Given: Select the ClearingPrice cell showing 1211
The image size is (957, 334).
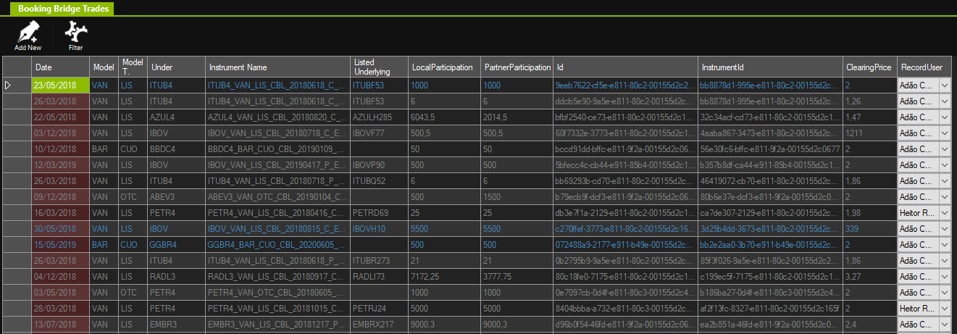Looking at the screenshot, I should pos(869,133).
